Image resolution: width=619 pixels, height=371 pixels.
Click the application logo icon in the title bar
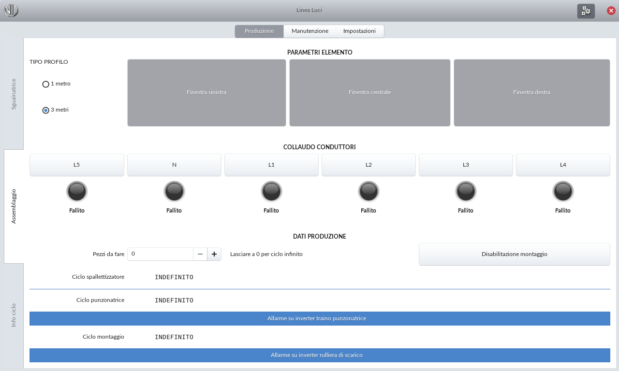11,10
